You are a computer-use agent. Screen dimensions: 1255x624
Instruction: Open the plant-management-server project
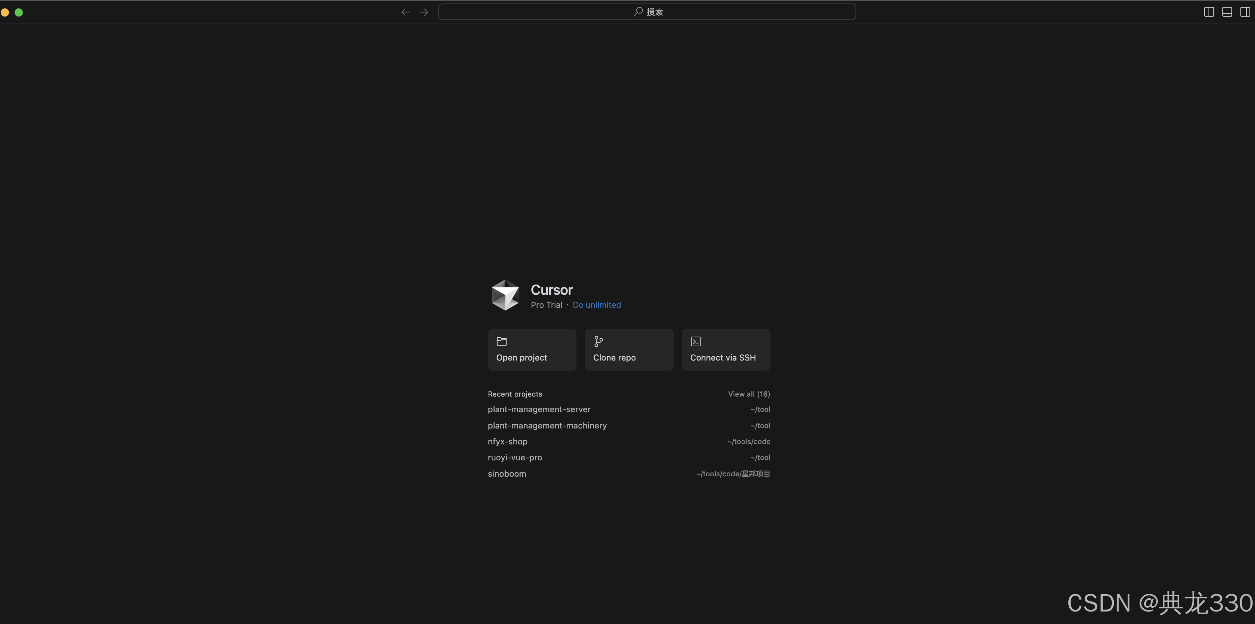pos(629,409)
